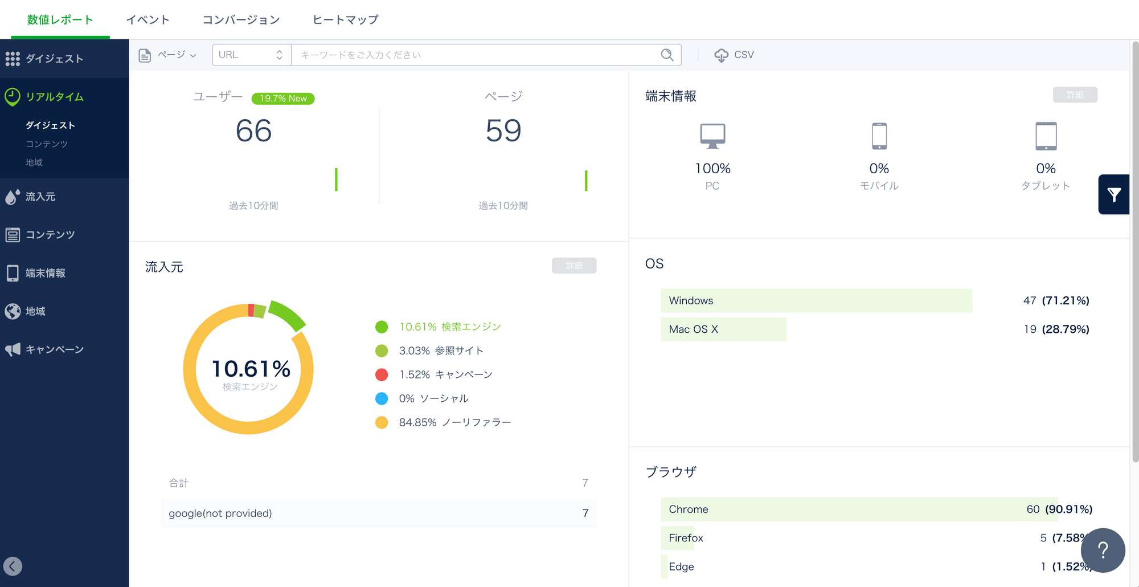
Task: Click the keyword search input field
Action: click(x=476, y=55)
